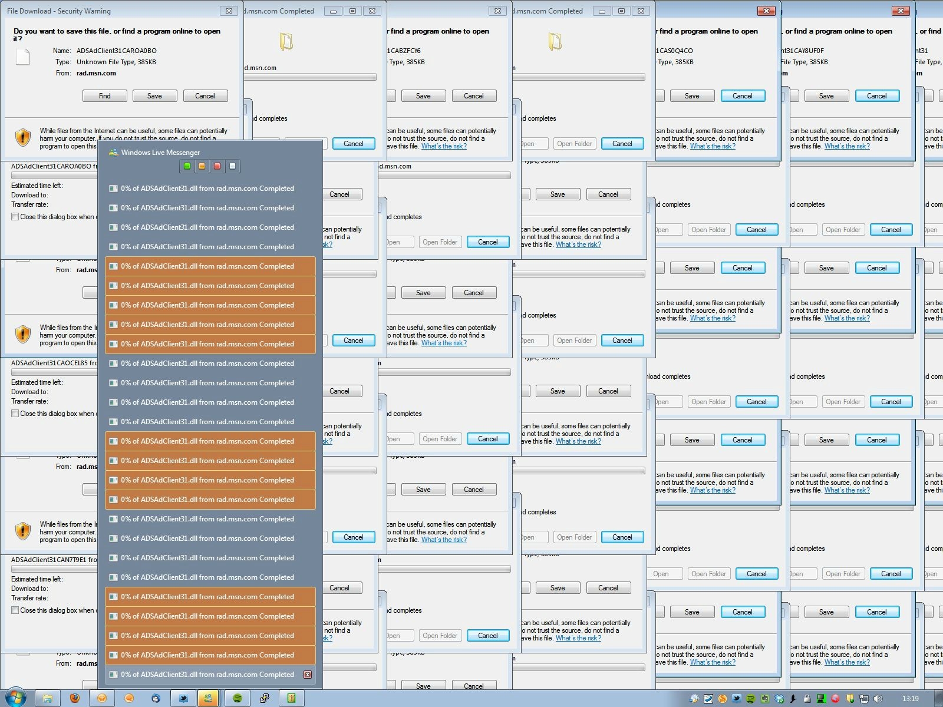The height and width of the screenshot is (707, 943).
Task: Click the orange S tray icon
Action: tap(723, 699)
